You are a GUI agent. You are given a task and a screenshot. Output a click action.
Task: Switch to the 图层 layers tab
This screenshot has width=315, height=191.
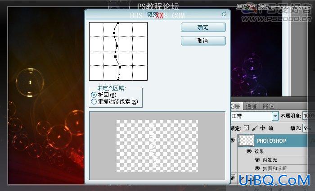pyautogui.click(x=236, y=106)
